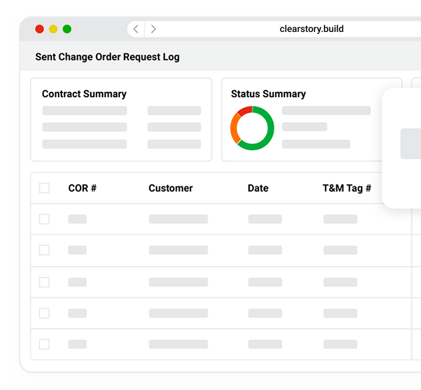Image resolution: width=421 pixels, height=390 pixels.
Task: Tick the third table row checkbox
Action: (x=45, y=282)
